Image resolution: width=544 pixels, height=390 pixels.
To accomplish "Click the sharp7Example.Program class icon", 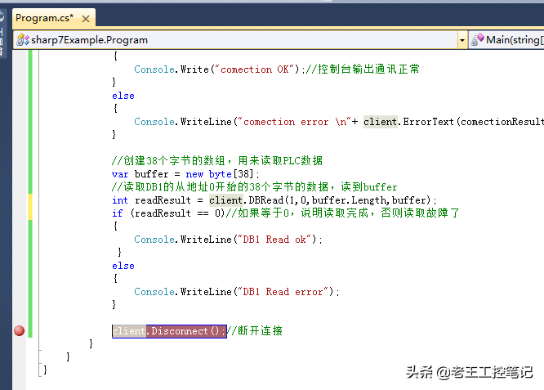I will 23,40.
